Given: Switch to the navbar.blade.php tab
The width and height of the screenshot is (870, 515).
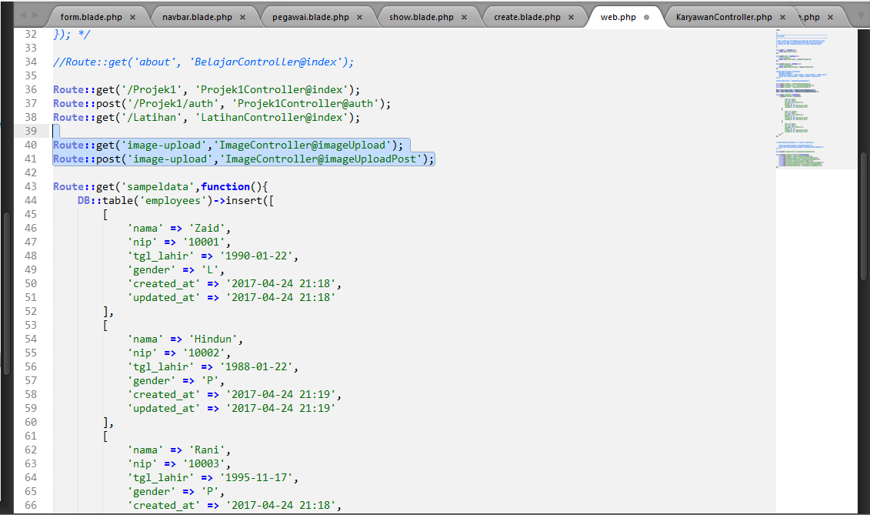Looking at the screenshot, I should tap(197, 17).
